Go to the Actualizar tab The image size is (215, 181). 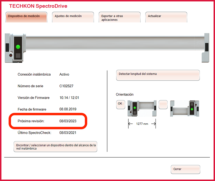click(x=166, y=17)
